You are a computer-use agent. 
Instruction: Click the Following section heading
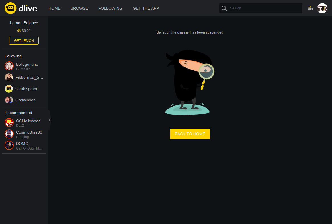[x=13, y=56]
